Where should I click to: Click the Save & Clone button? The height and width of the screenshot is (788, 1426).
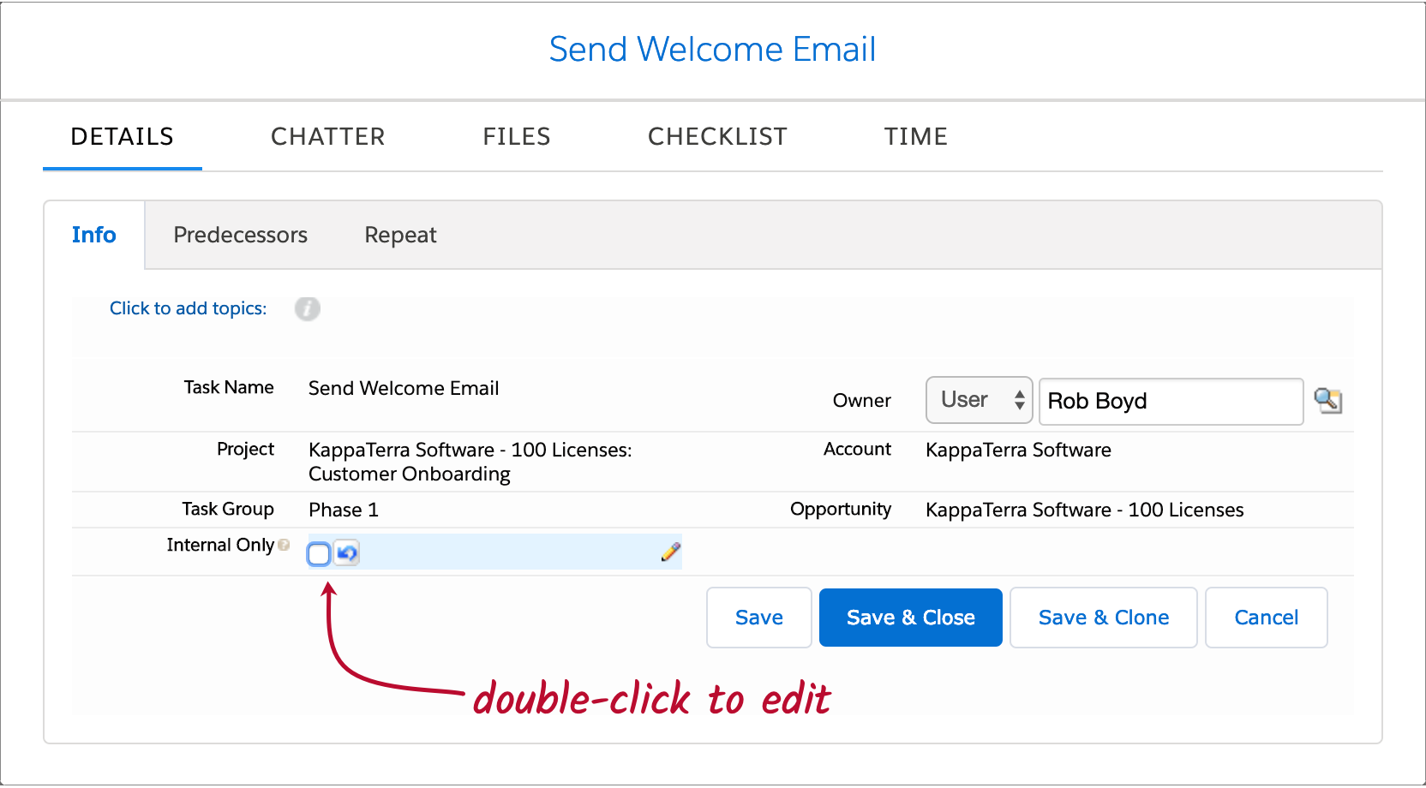point(1104,618)
